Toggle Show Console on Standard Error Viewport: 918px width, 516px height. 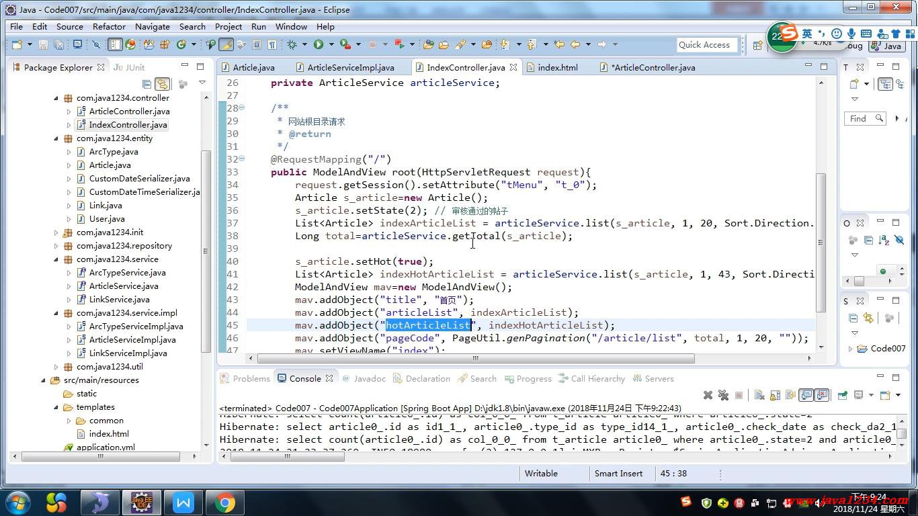821,395
